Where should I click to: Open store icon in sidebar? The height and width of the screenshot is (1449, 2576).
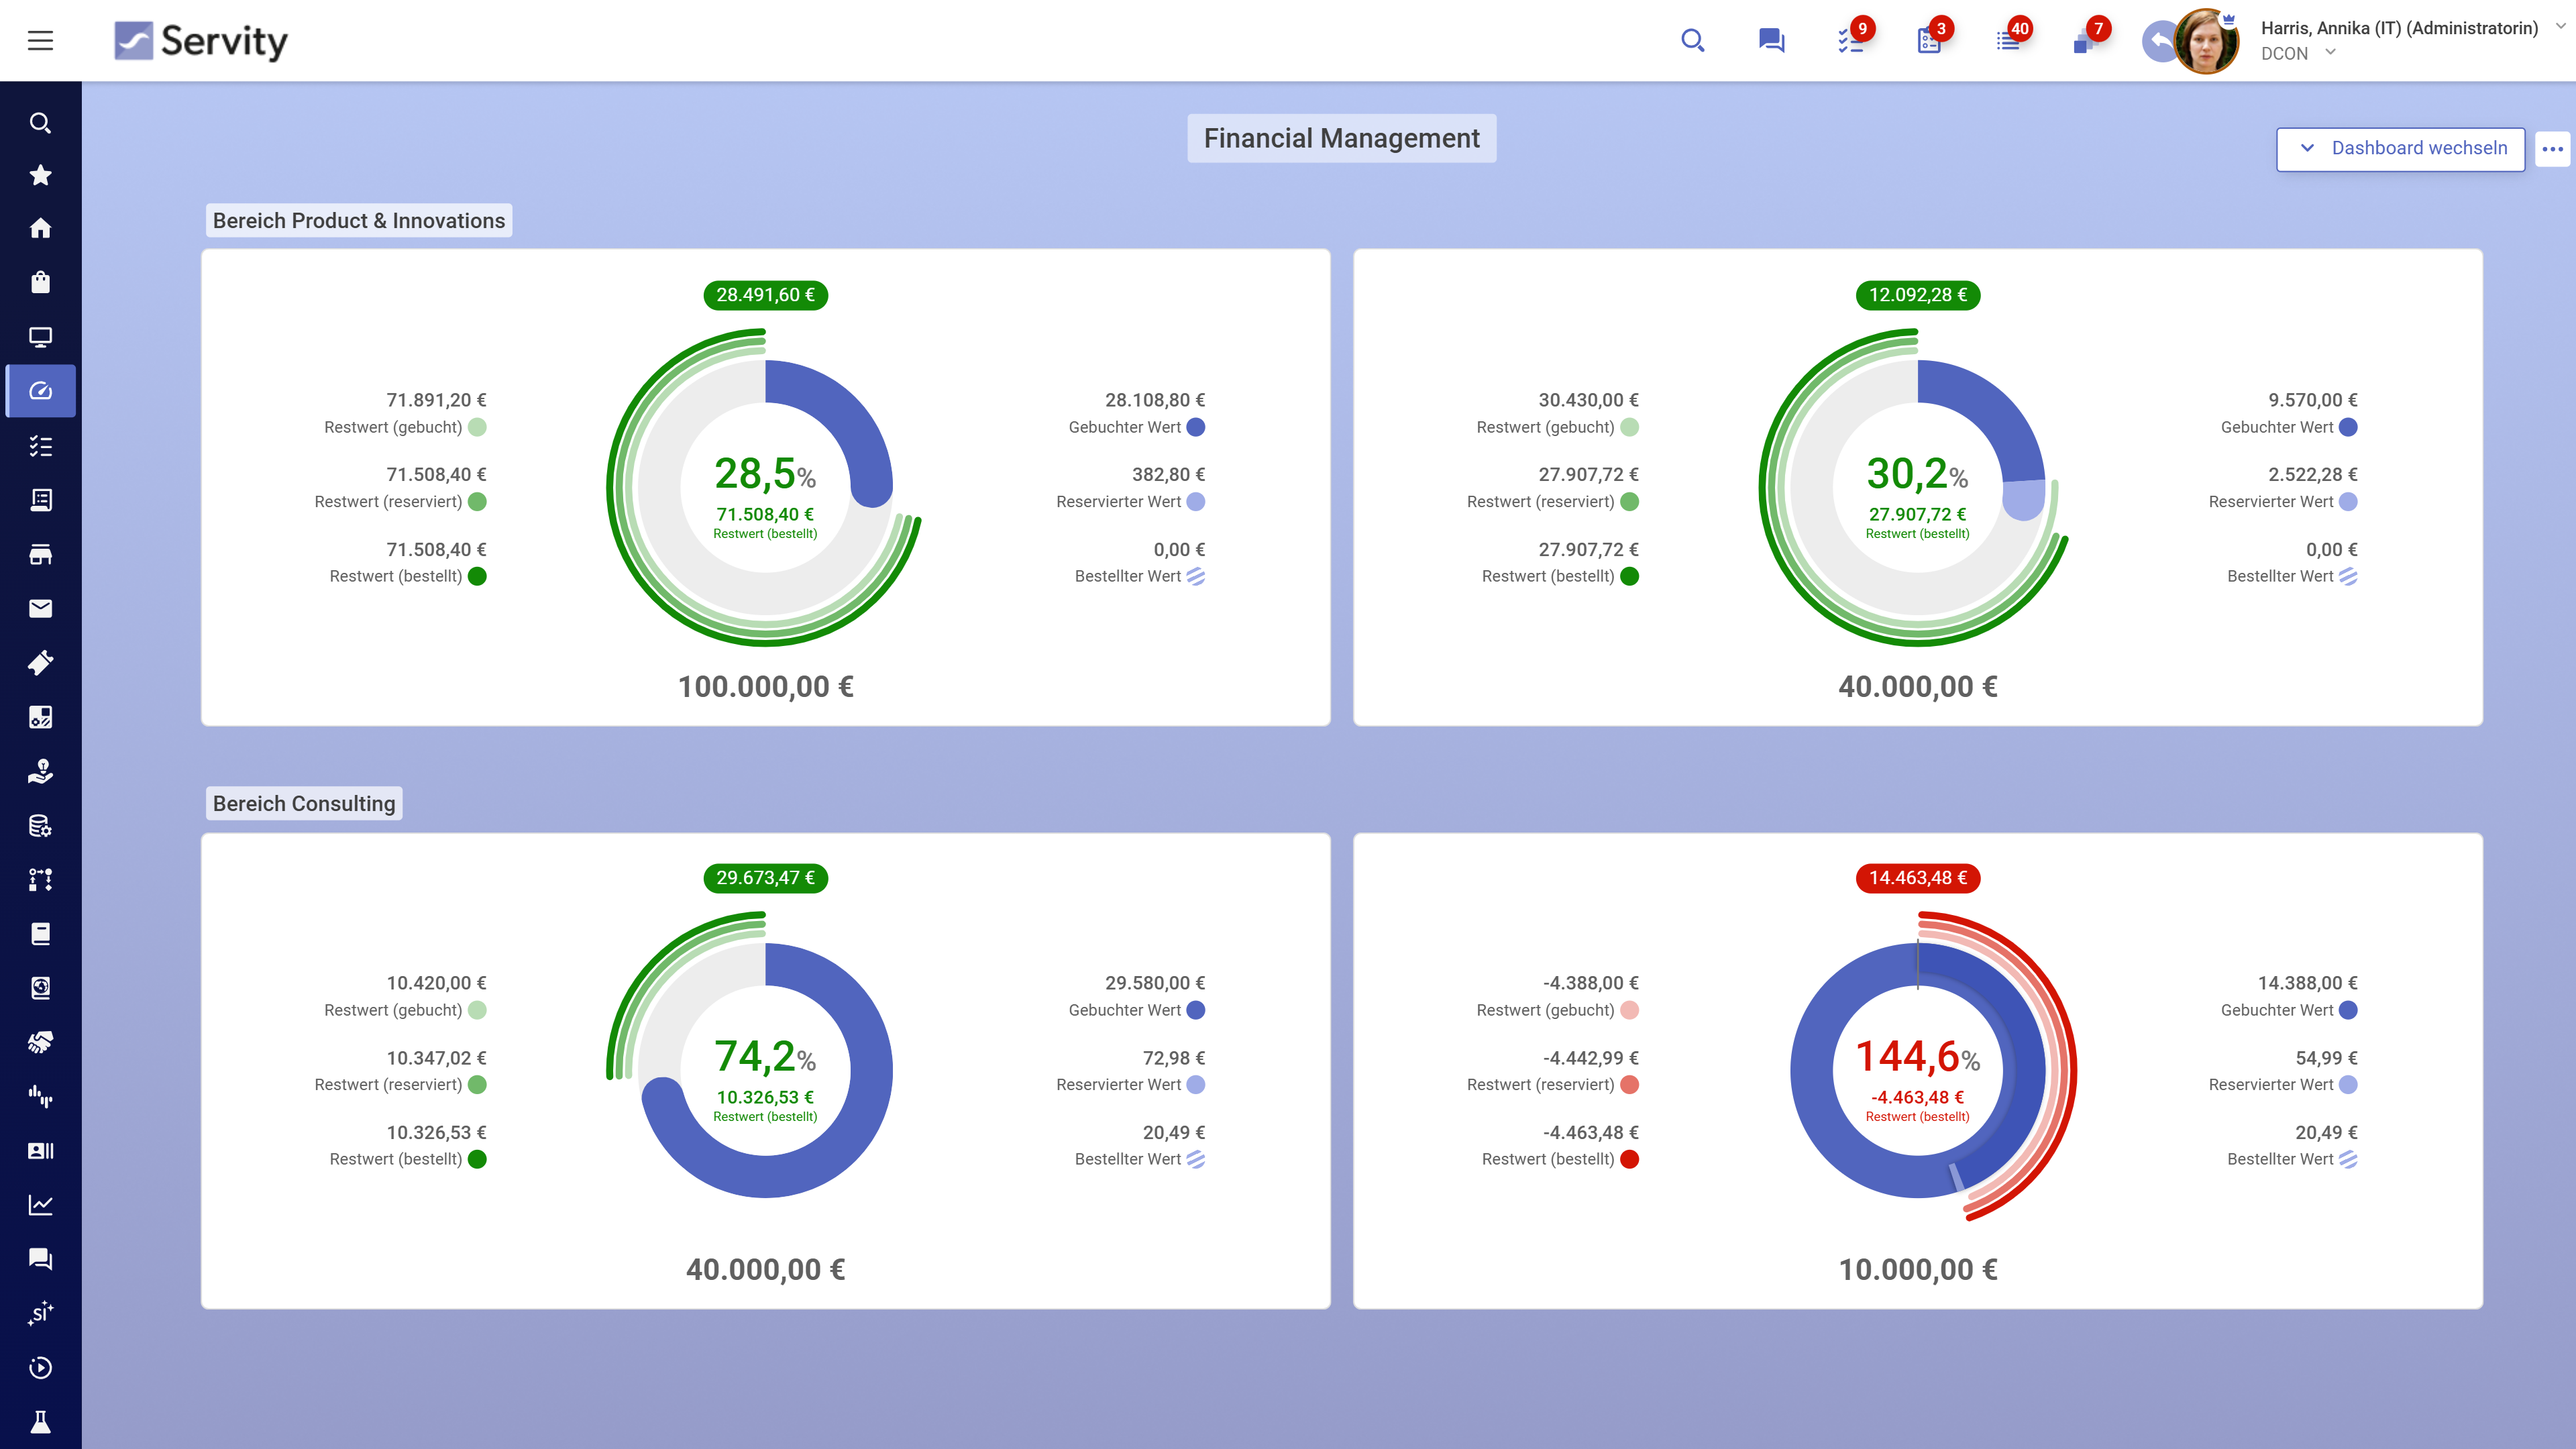[x=40, y=555]
